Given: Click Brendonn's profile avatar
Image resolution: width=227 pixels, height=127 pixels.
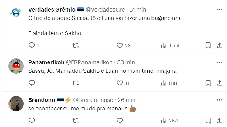Looking at the screenshot, I should (x=15, y=104).
